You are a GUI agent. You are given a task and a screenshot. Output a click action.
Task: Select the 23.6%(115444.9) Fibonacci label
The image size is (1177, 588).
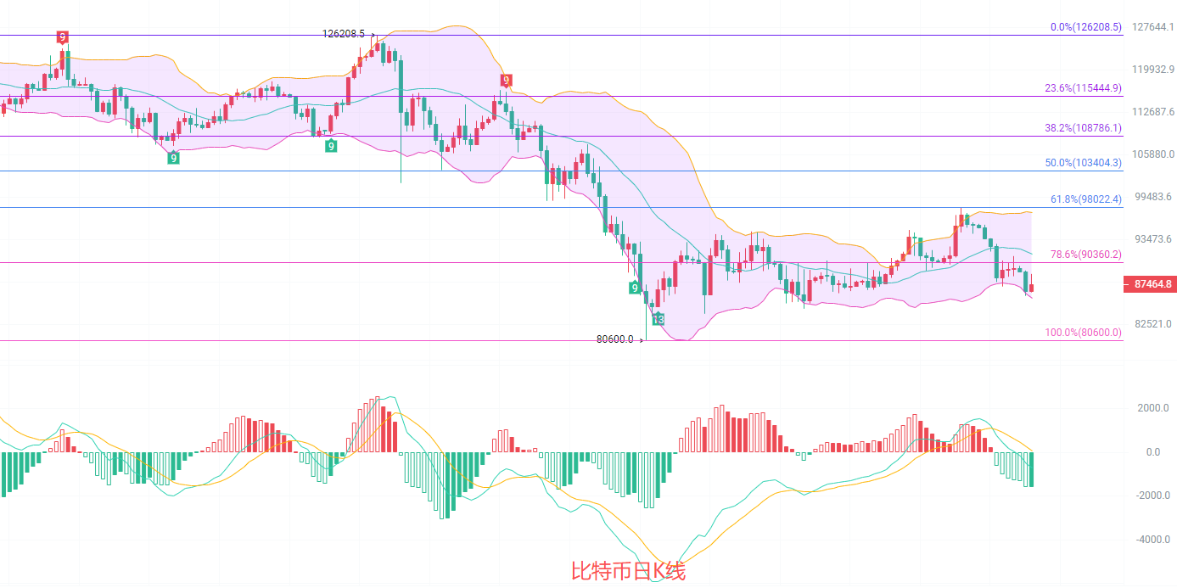coord(1083,87)
